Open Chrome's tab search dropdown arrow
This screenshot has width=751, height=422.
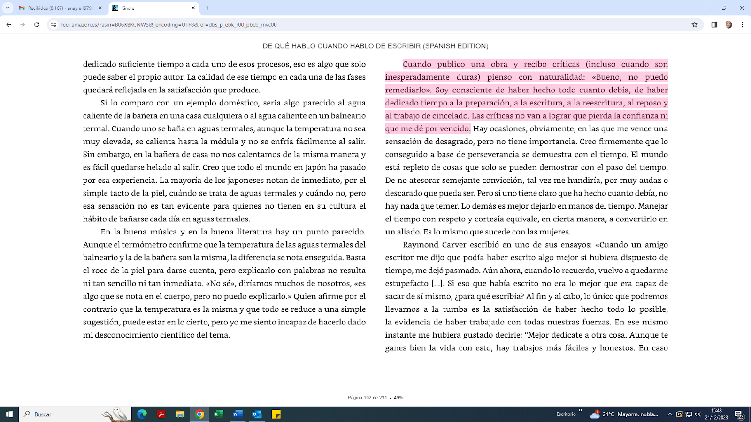tap(8, 8)
